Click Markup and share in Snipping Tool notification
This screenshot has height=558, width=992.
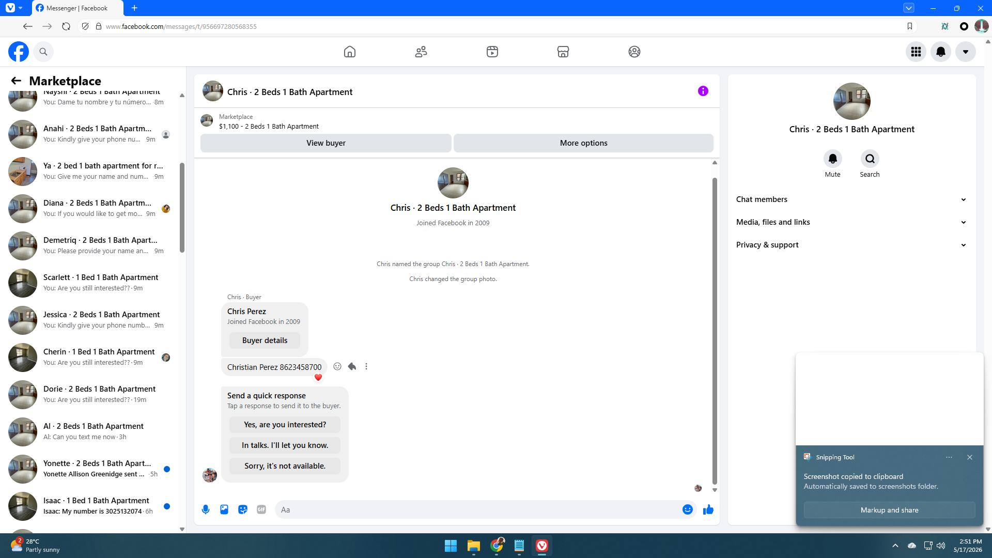click(x=889, y=510)
